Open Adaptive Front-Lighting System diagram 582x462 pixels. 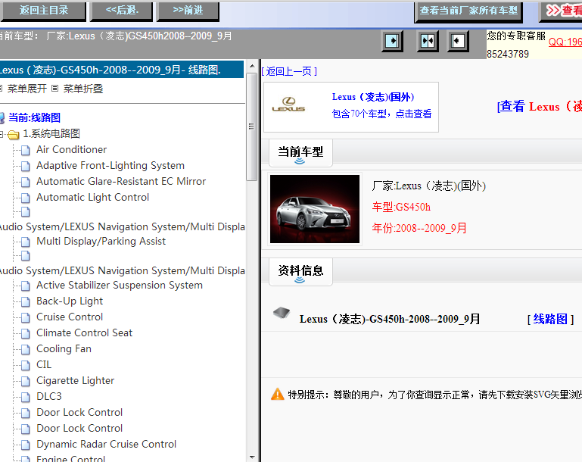pyautogui.click(x=110, y=166)
